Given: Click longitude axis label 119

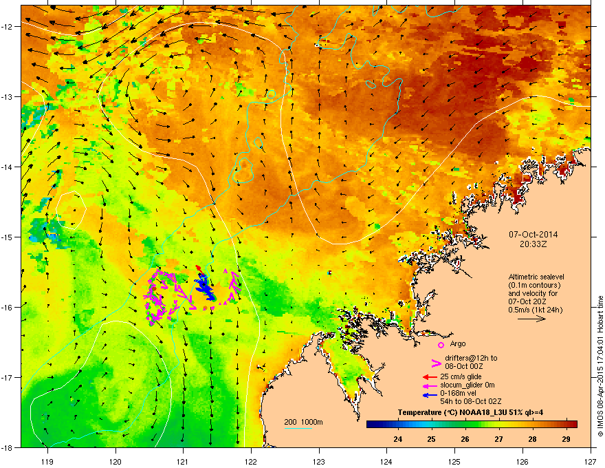Looking at the screenshot, I should (47, 461).
